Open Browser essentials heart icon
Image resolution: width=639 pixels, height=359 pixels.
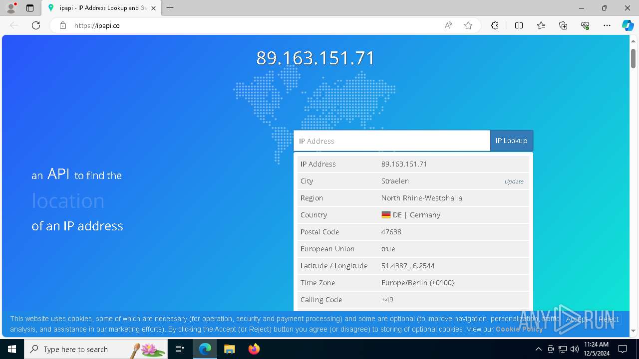click(x=585, y=25)
